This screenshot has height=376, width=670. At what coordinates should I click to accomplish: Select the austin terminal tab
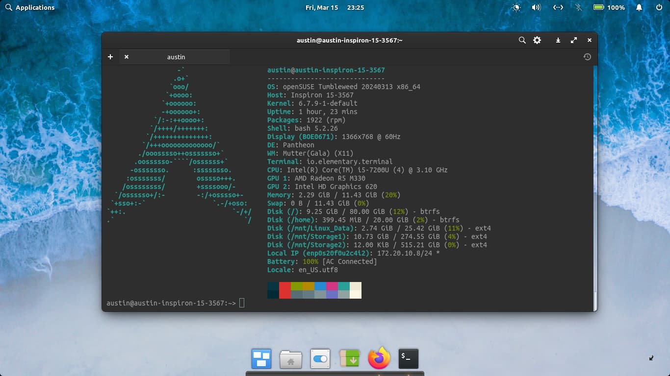click(176, 57)
